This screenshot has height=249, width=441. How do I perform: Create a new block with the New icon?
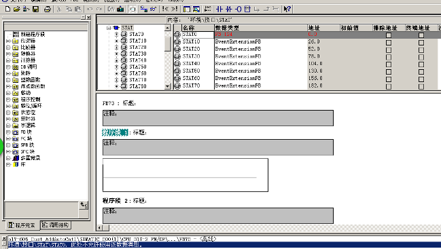pos(8,9)
